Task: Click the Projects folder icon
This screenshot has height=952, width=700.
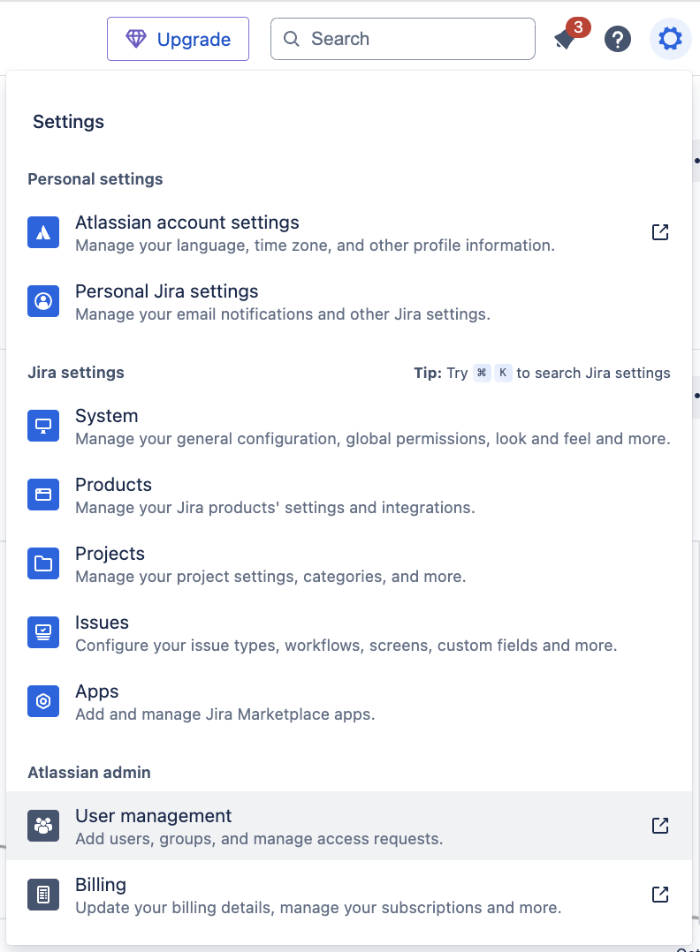Action: click(x=43, y=563)
